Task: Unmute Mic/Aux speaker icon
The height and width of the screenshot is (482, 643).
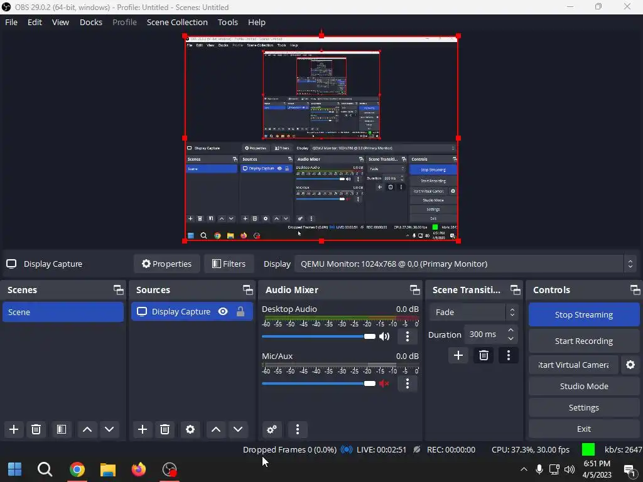Action: pyautogui.click(x=384, y=383)
